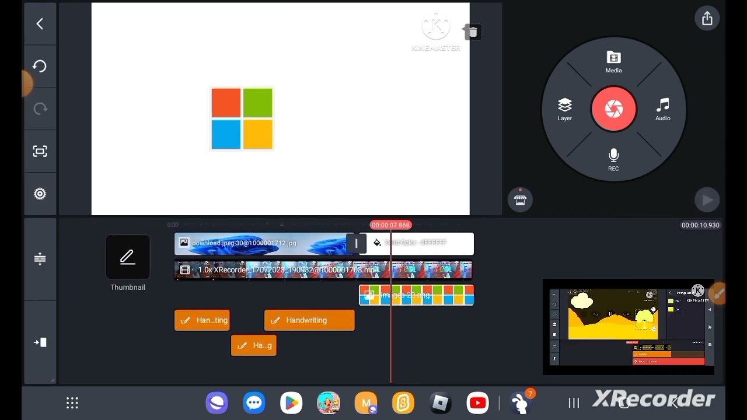747x420 pixels.
Task: Open the capture frame tool
Action: 40,152
